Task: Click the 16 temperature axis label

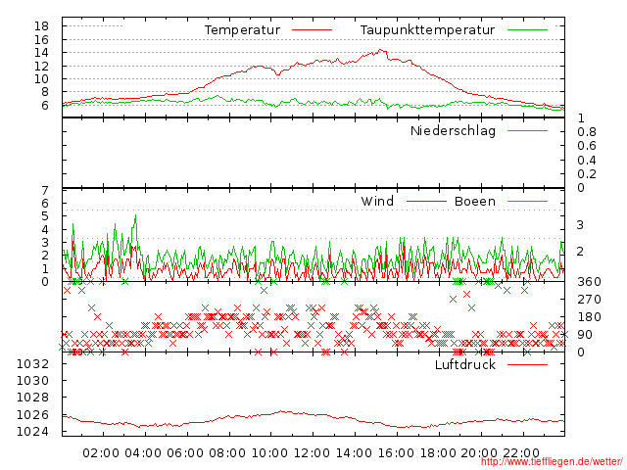Action: click(41, 39)
